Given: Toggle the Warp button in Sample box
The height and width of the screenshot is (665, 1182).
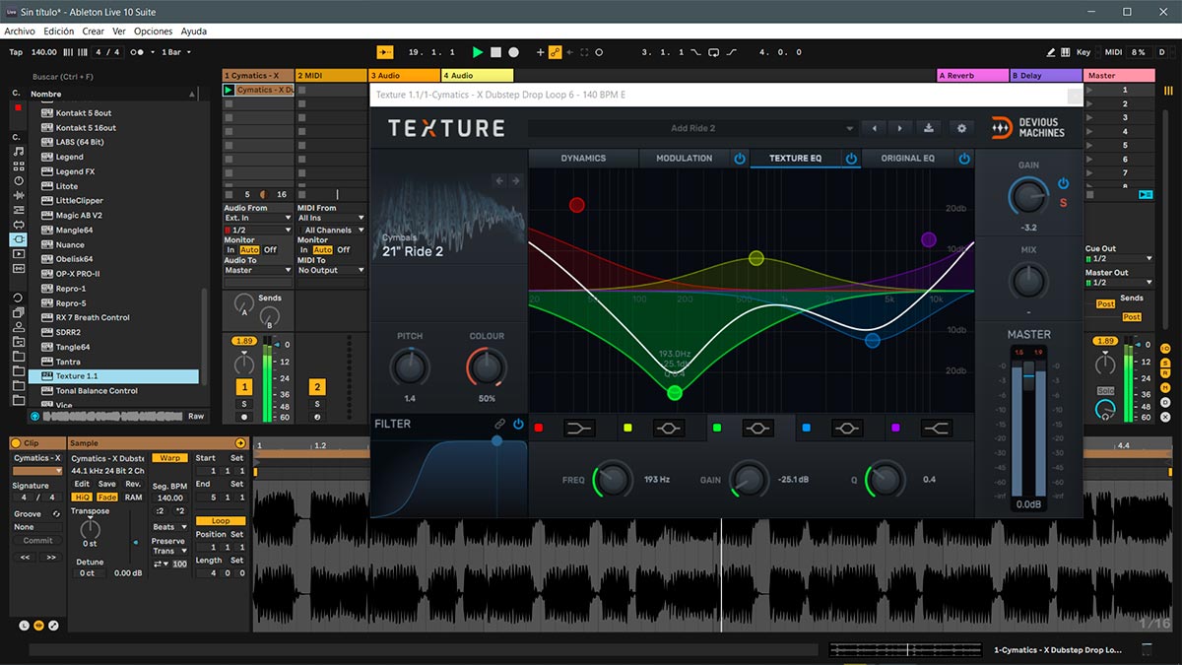Looking at the screenshot, I should point(170,458).
